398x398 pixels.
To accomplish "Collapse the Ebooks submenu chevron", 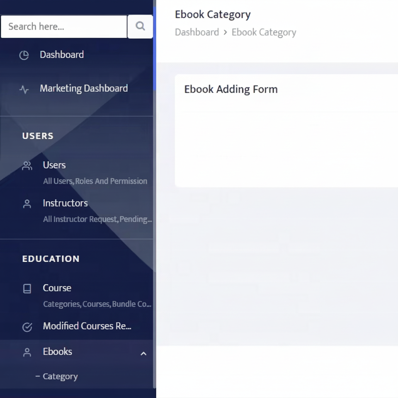I will (143, 353).
